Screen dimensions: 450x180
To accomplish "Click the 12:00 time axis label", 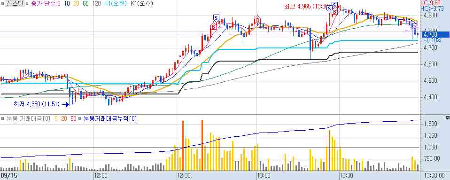I will [101, 175].
